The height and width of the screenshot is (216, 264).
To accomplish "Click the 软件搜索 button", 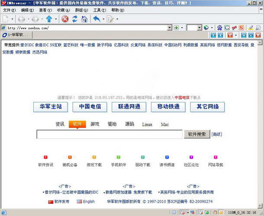I will [197, 134].
